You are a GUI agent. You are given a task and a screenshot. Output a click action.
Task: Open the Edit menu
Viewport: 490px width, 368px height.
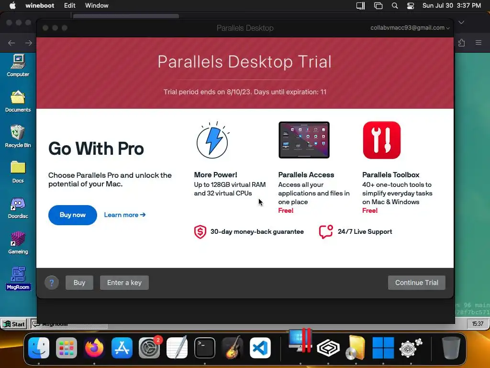pyautogui.click(x=70, y=6)
